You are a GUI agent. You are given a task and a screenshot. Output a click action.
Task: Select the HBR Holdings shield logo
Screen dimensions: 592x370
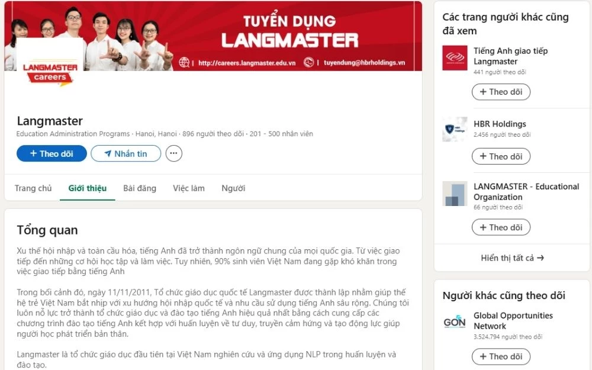coord(454,130)
